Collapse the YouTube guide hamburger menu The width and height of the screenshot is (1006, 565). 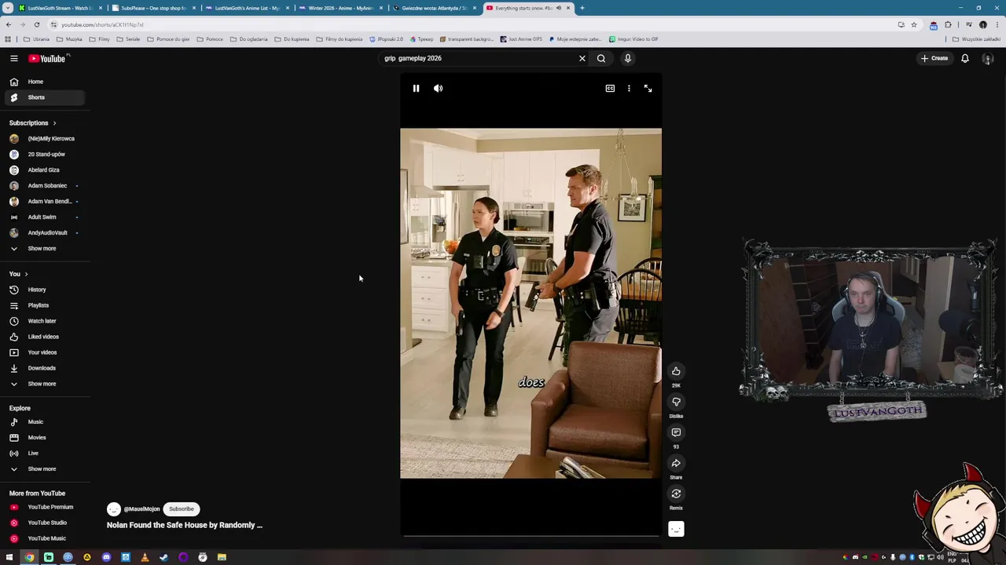point(14,58)
